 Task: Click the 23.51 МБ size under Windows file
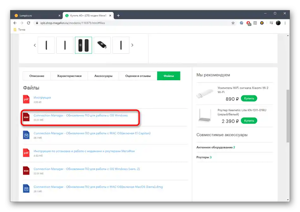click(39, 120)
